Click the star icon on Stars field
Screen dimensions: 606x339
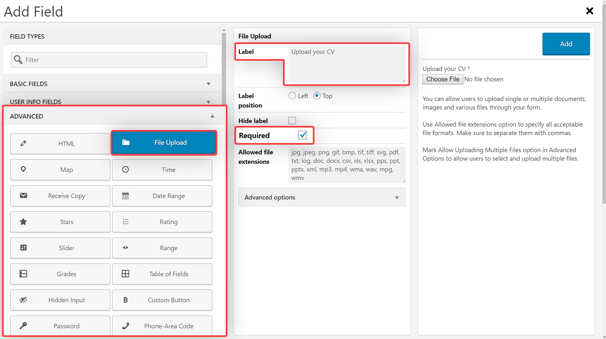[23, 222]
